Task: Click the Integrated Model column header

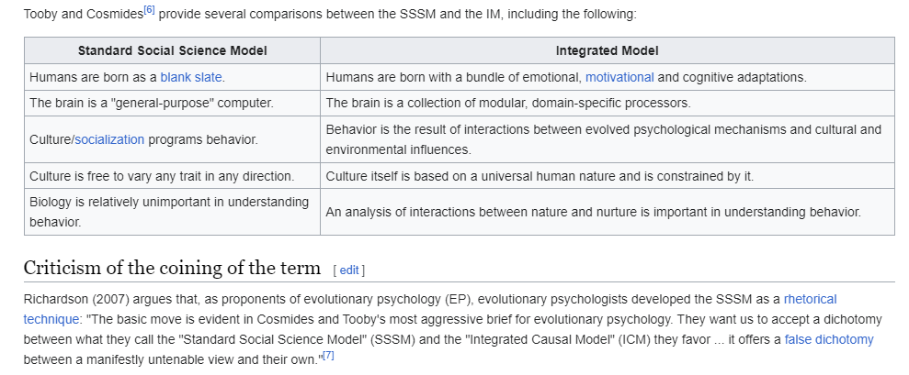Action: point(607,50)
